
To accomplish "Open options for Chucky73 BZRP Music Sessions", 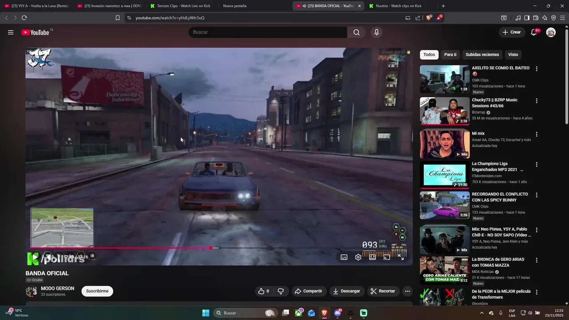I will click(x=537, y=101).
